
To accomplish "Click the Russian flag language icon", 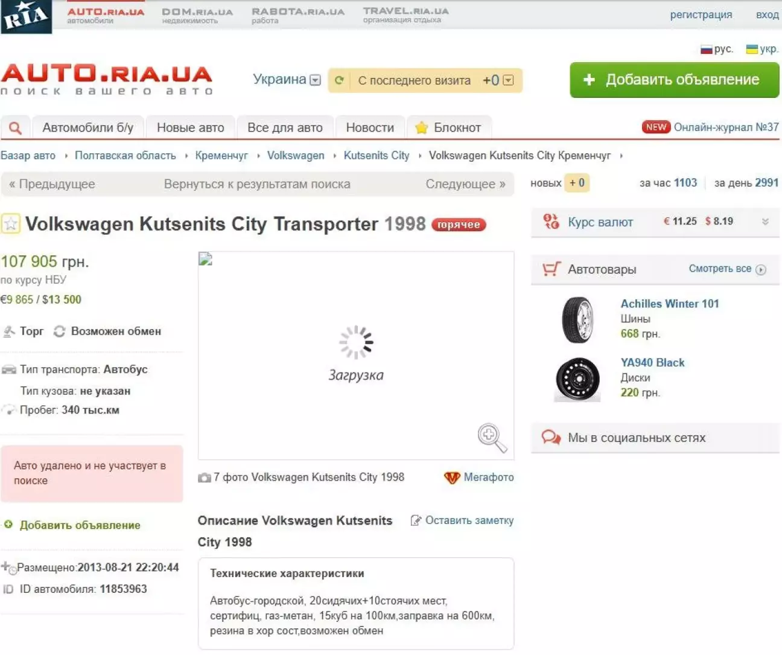I will (706, 50).
